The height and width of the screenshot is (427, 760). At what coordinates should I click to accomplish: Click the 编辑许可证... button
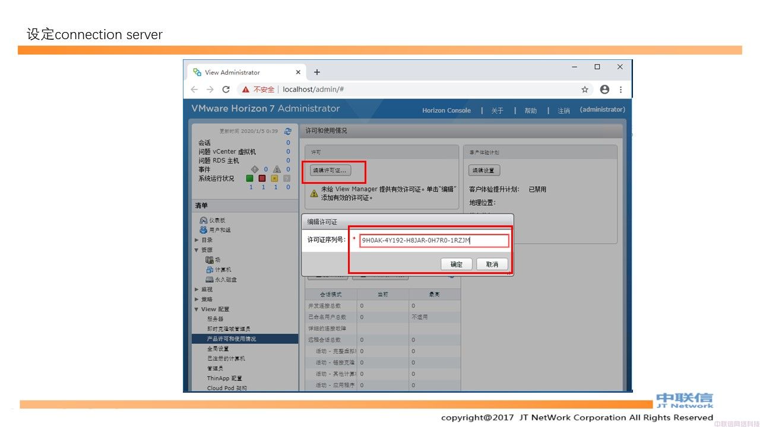point(331,170)
